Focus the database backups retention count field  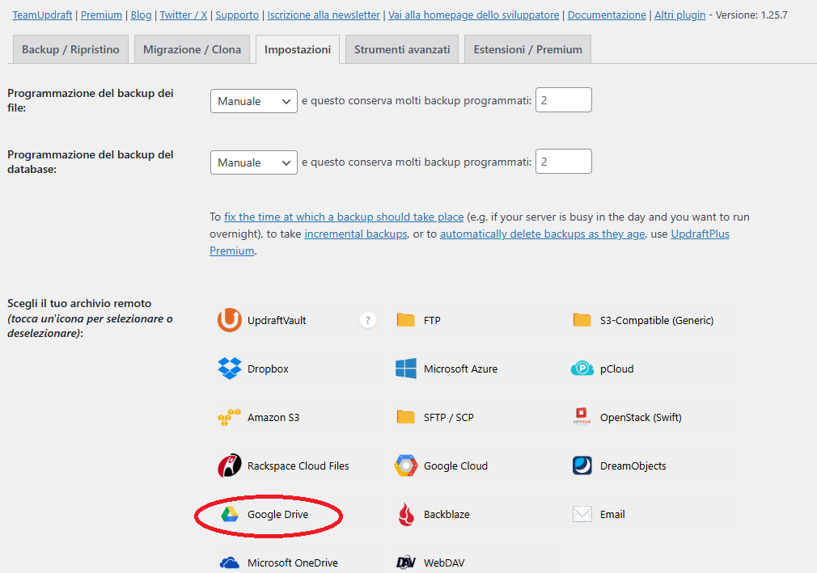click(563, 162)
